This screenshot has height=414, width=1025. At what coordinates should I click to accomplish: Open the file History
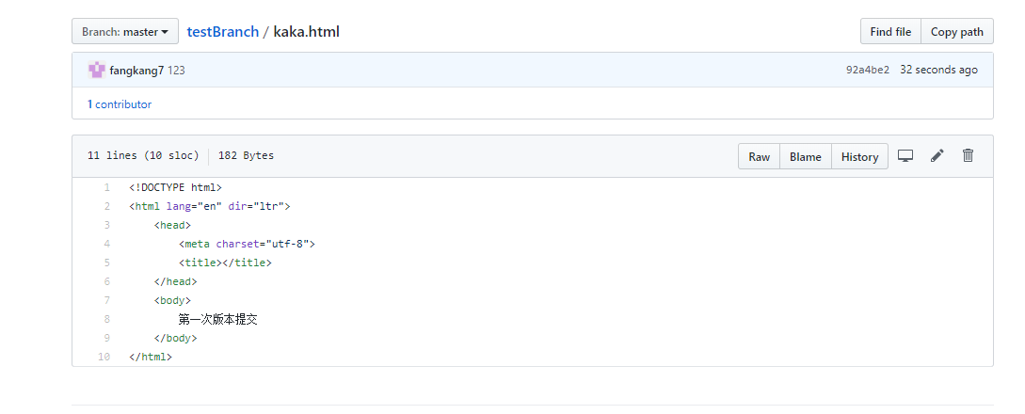859,157
